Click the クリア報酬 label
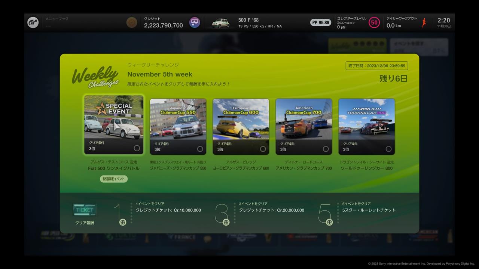Screen dimensions: 479x269 point(85,223)
